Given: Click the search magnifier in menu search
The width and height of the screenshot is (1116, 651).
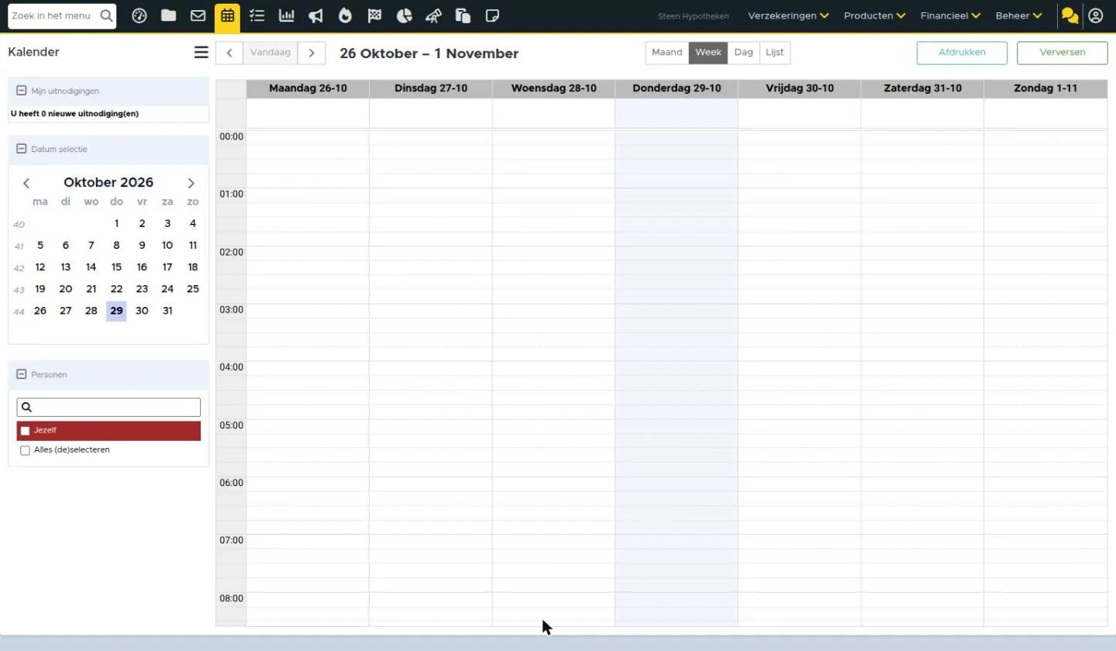Looking at the screenshot, I should 106,15.
